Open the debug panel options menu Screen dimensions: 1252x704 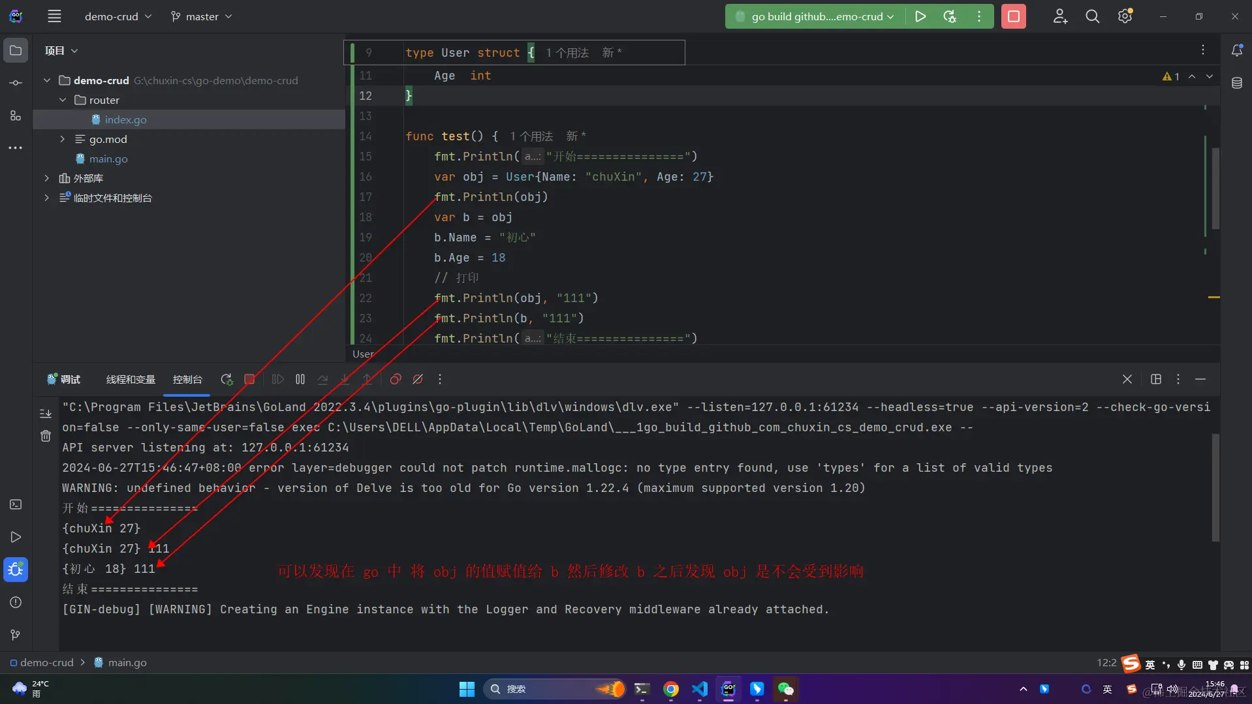[x=1178, y=379]
